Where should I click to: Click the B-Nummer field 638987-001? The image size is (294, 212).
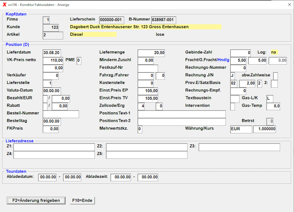click(x=163, y=20)
